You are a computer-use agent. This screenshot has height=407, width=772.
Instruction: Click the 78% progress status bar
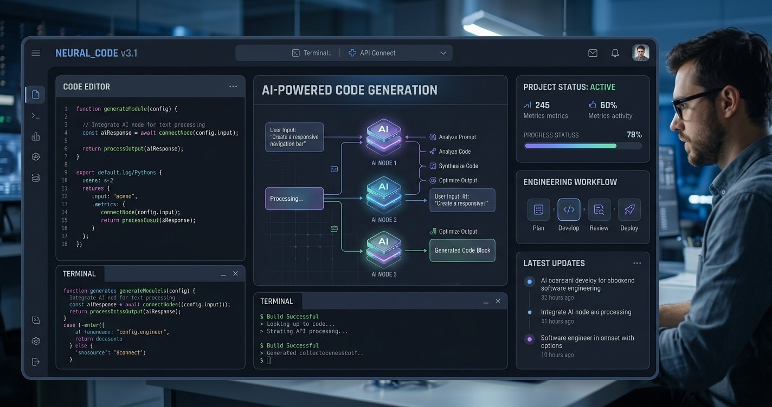click(583, 146)
